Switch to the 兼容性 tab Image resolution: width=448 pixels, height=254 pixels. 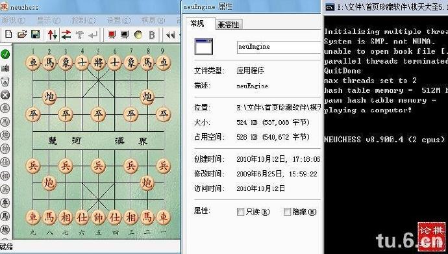pyautogui.click(x=229, y=25)
